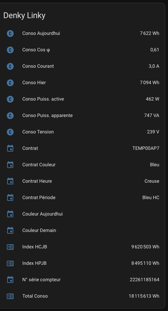Click the Couleur Demain calendar icon
This screenshot has width=168, height=311.
pyautogui.click(x=10, y=231)
